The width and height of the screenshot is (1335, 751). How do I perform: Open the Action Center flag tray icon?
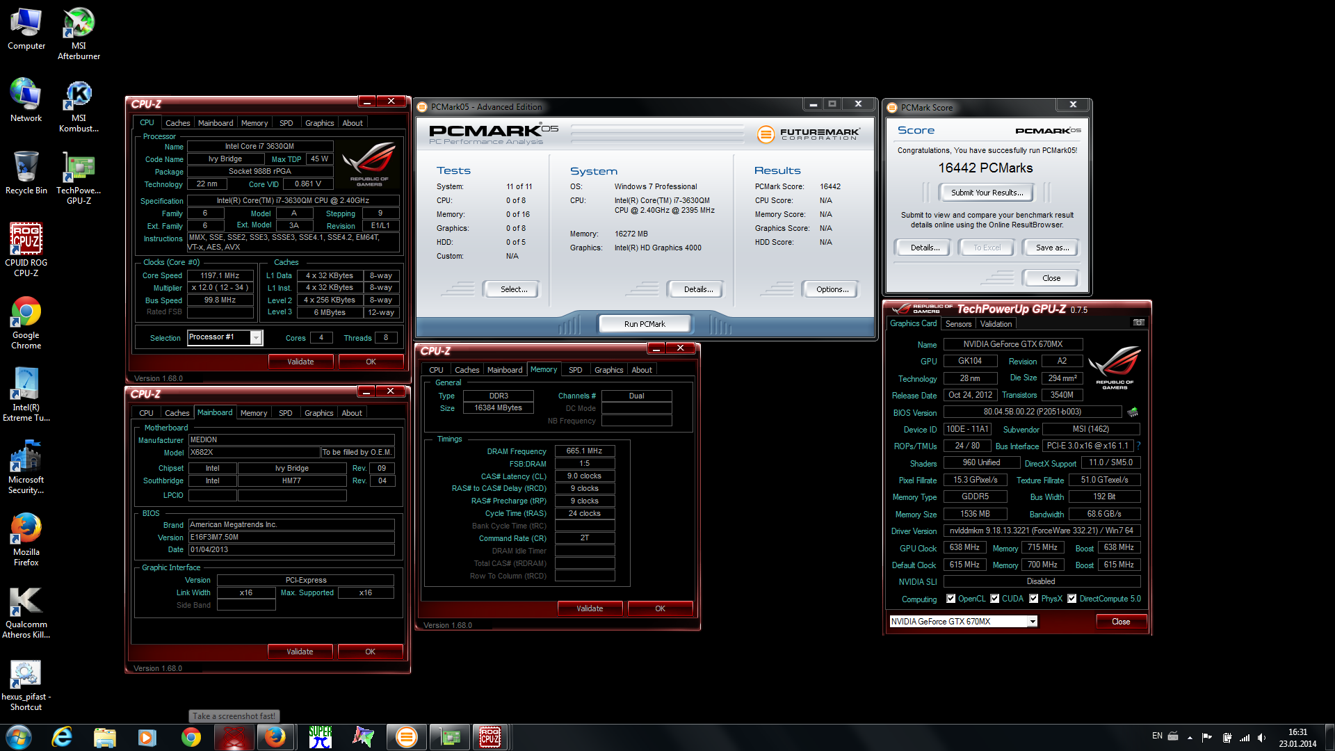click(1206, 737)
